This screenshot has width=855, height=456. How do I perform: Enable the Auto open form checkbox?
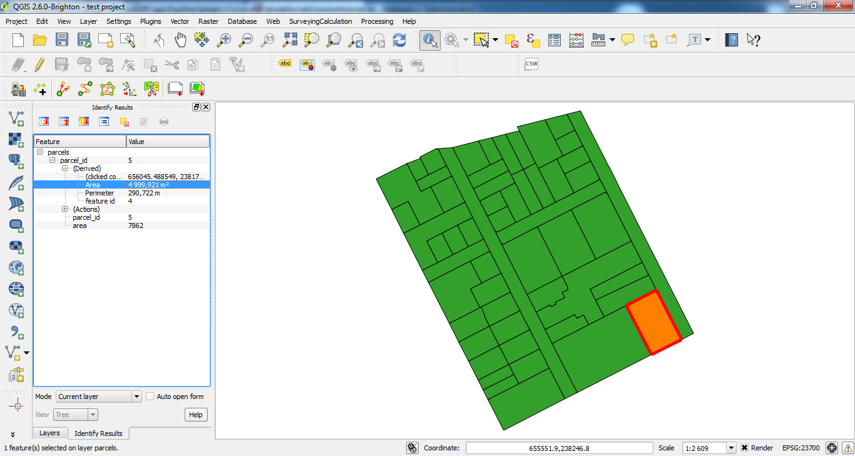[x=150, y=396]
